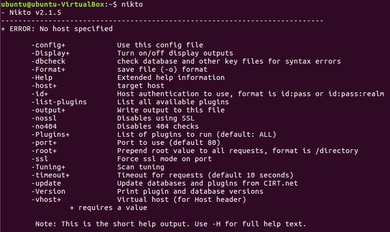390x232 pixels.
Task: Click the '-nossl' option text
Action: (44, 118)
